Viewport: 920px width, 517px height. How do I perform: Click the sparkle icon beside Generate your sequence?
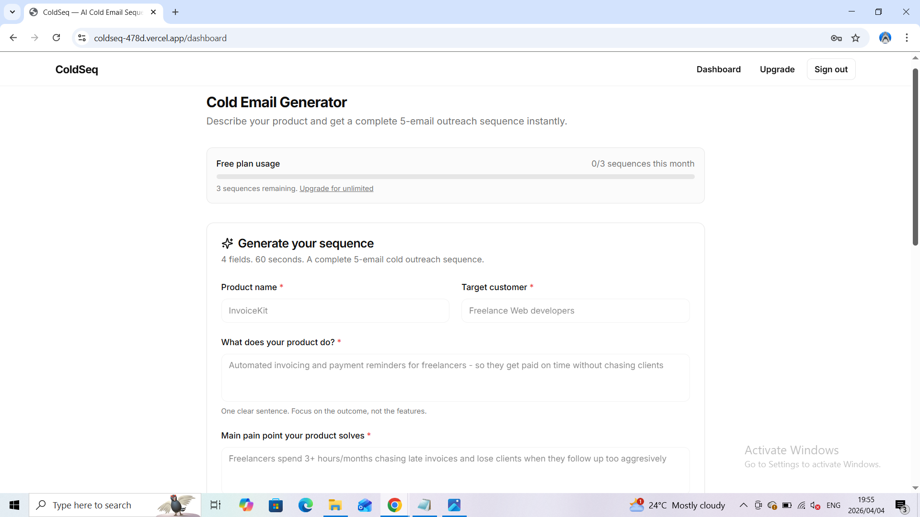tap(227, 243)
